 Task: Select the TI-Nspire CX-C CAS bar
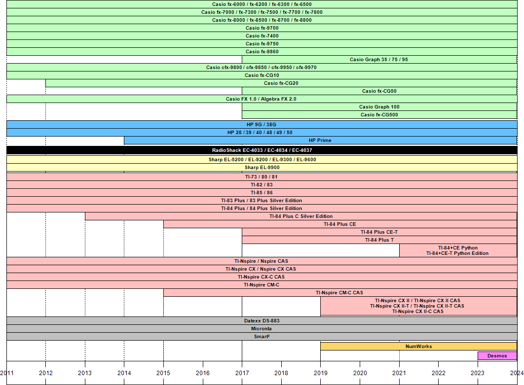click(x=262, y=277)
